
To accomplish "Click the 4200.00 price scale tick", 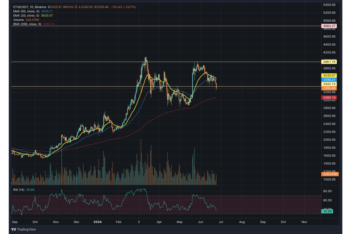I will point(329,53).
